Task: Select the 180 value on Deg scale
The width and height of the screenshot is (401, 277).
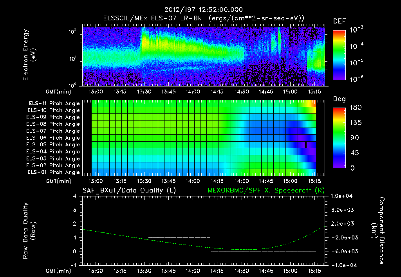Action: point(356,107)
